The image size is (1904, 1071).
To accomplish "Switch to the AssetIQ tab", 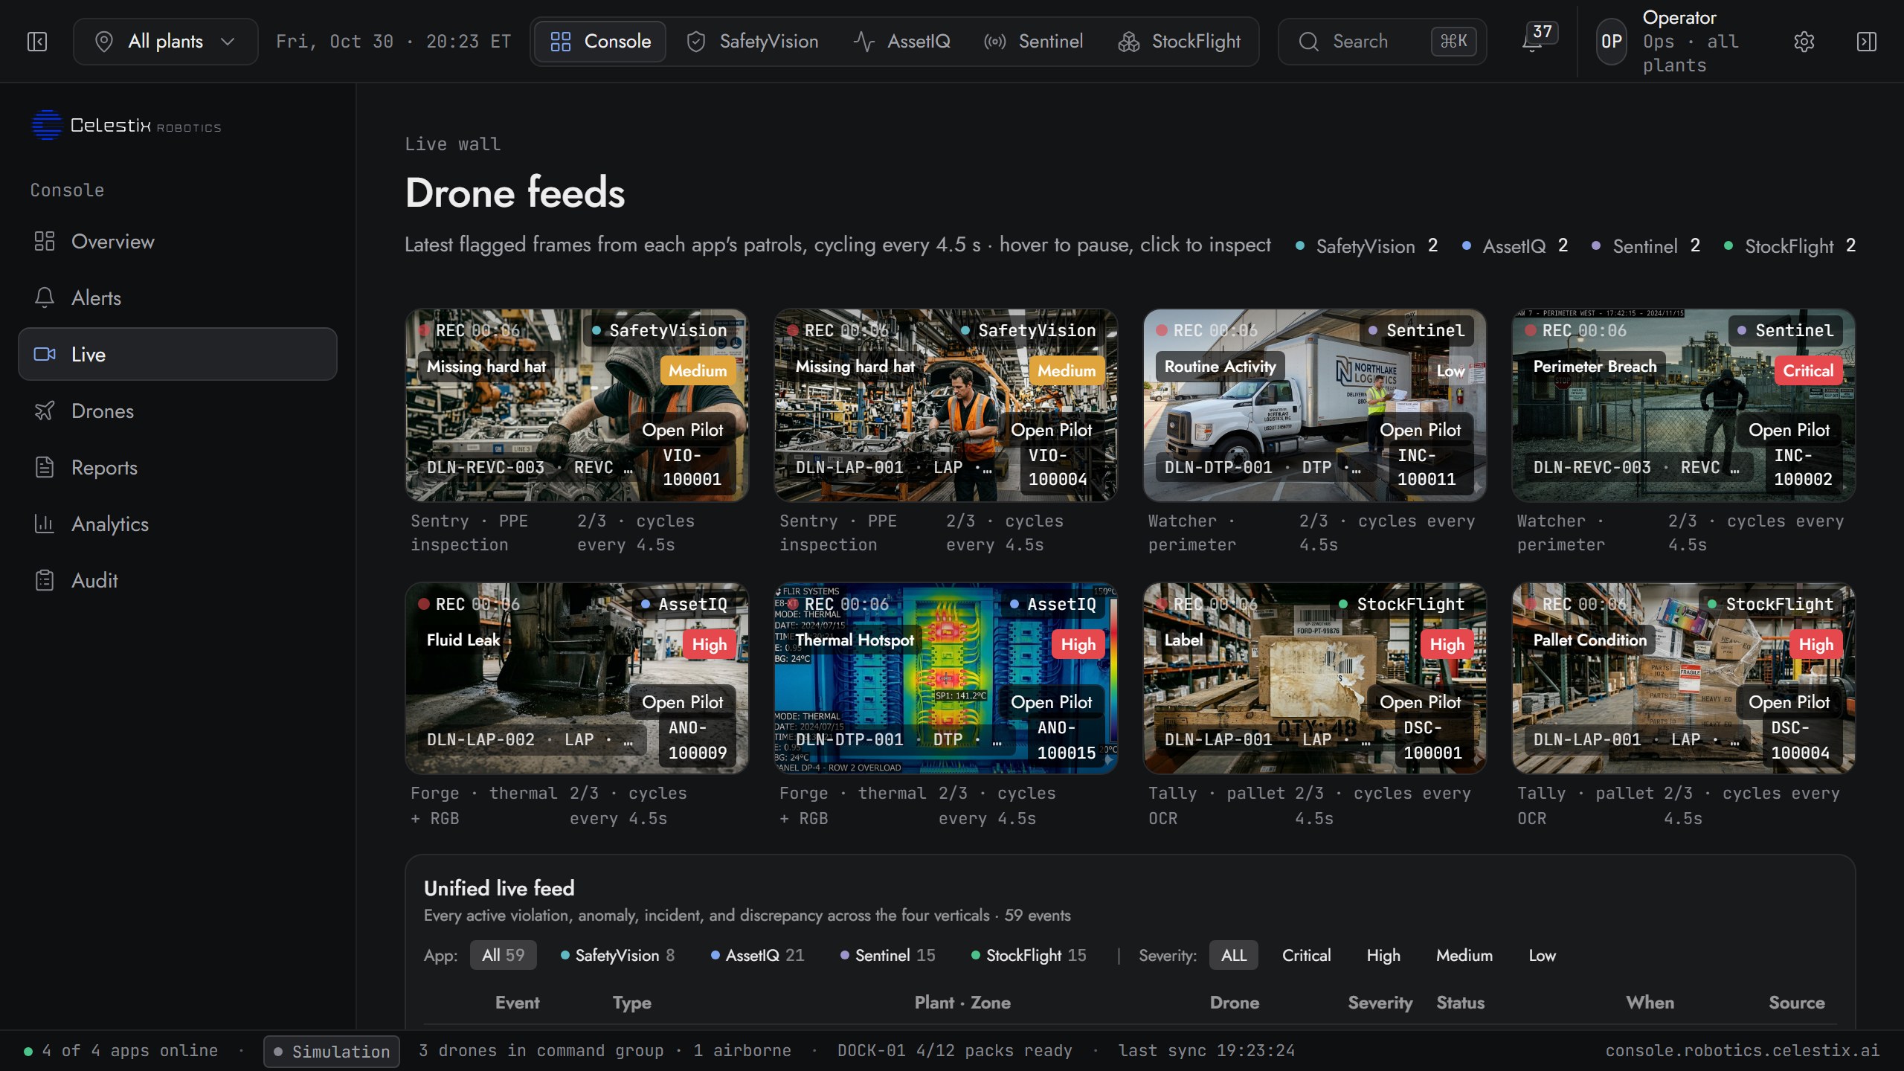I will tap(902, 42).
